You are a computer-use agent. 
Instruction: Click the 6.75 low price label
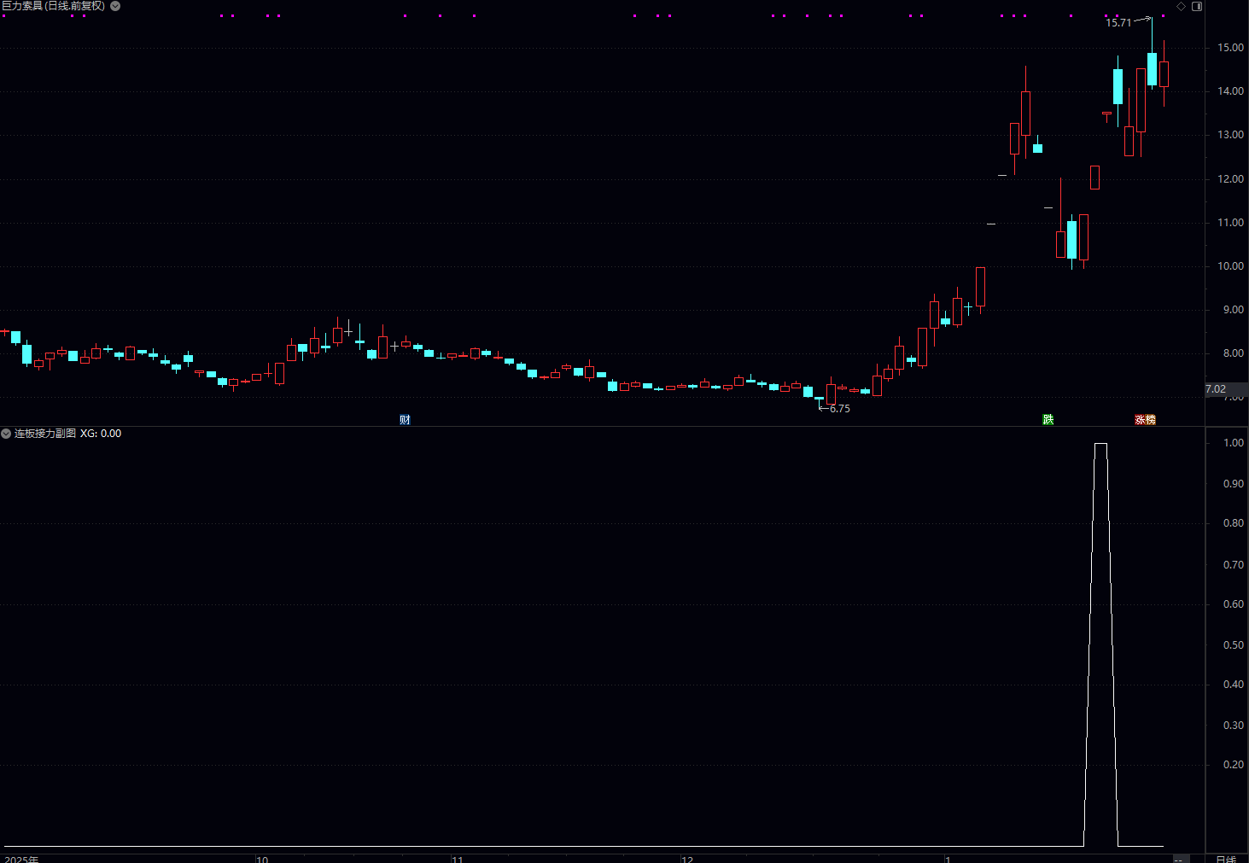(840, 409)
